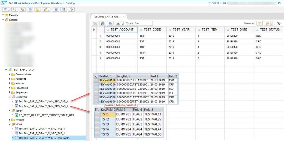Select synonym Y_SYN_SRC_TAB_2
Screen dimensions: 284x141
coord(44,106)
